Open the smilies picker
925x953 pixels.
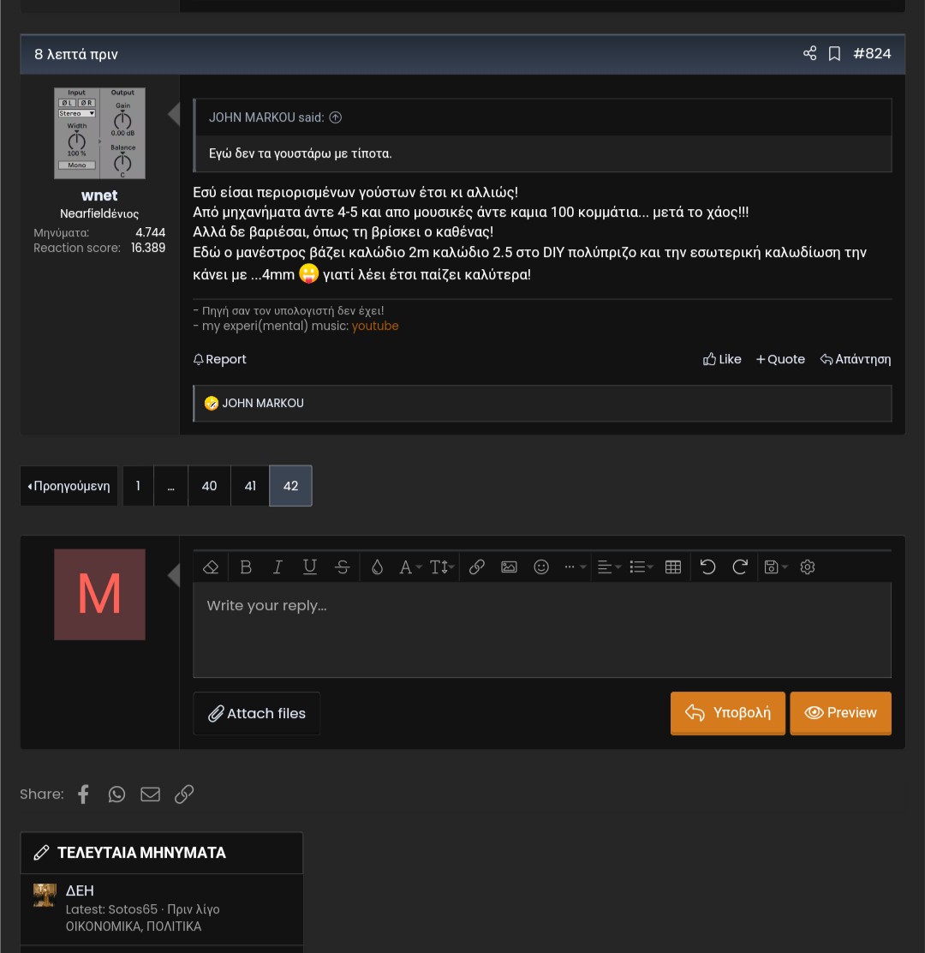[541, 567]
